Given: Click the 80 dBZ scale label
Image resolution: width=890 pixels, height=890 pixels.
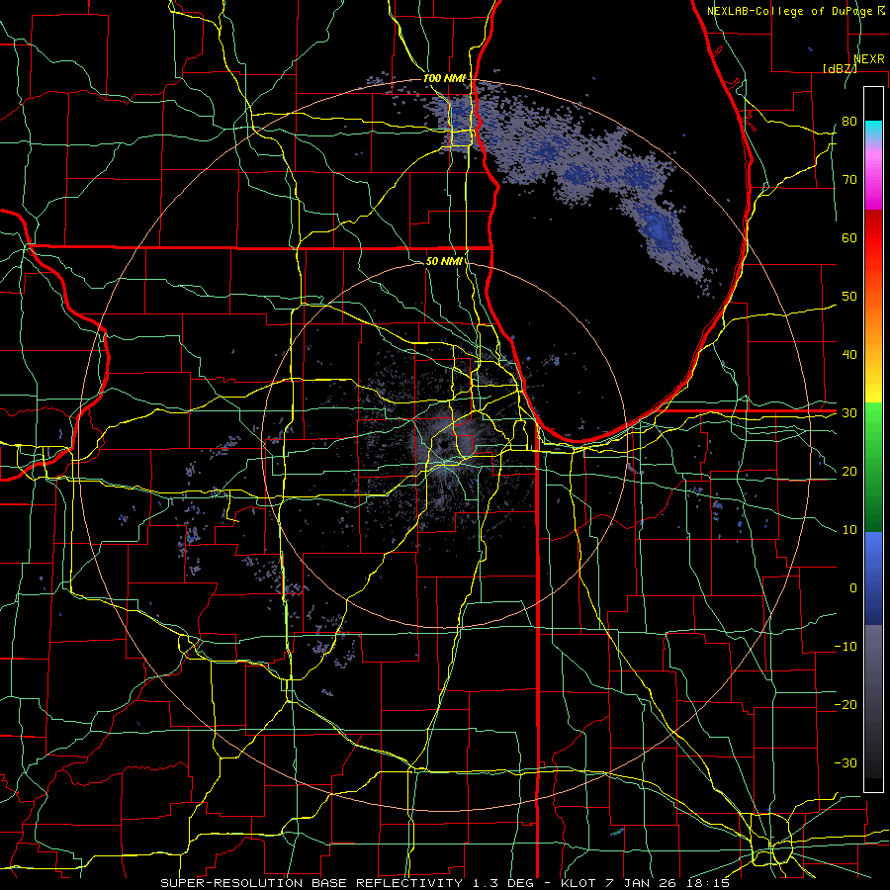Looking at the screenshot, I should tap(849, 121).
